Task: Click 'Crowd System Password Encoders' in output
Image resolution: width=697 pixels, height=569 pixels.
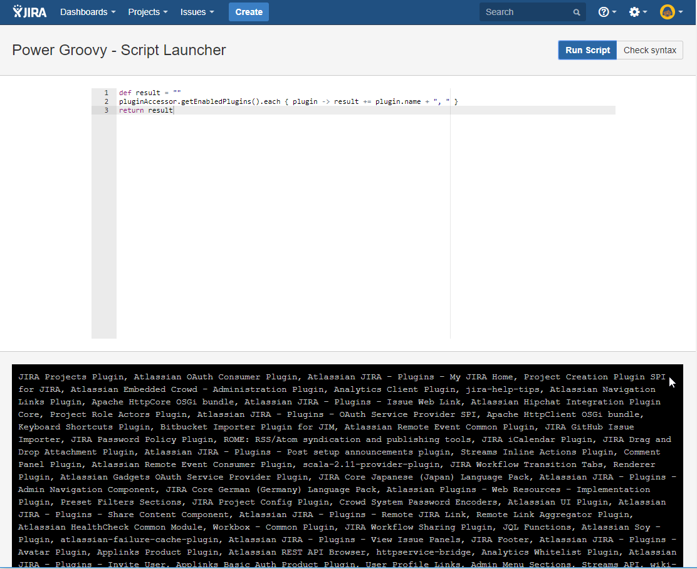Action: coord(418,502)
